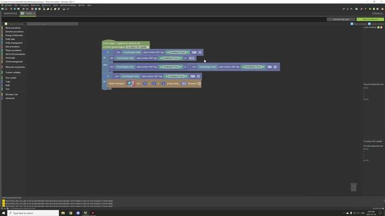
Task: Open the Windows Start menu
Action: point(4,213)
